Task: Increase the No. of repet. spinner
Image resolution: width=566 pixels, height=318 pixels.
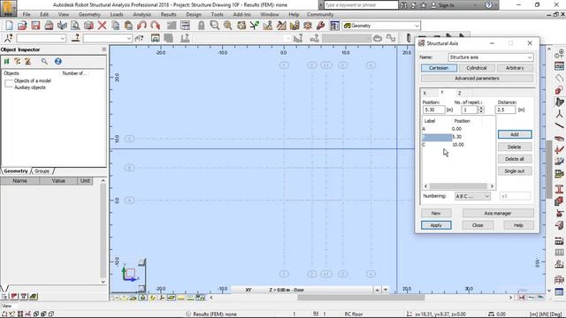Action: pos(481,108)
